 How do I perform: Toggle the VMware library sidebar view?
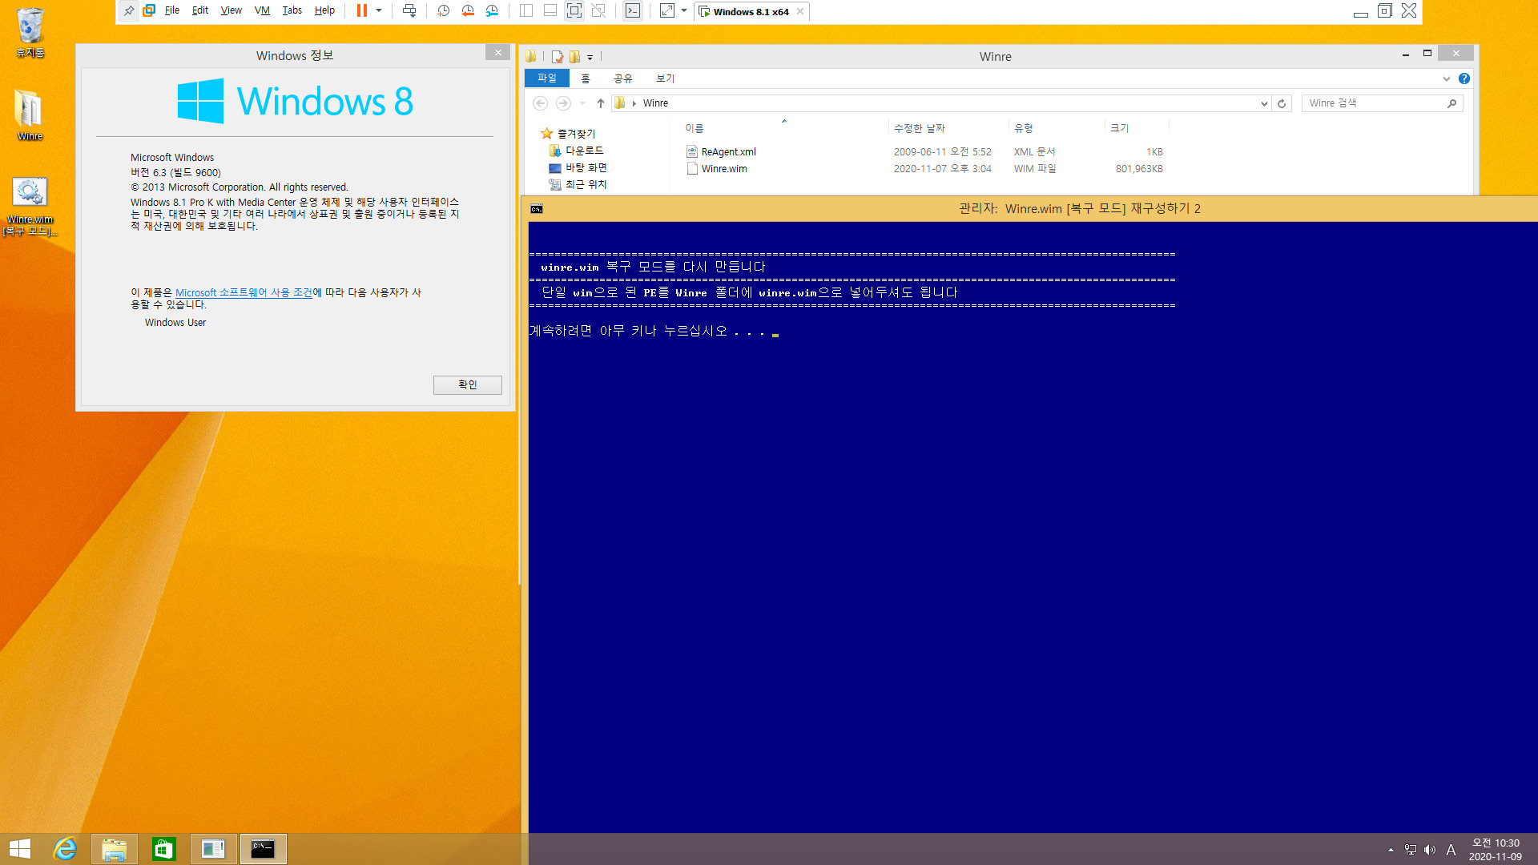[526, 10]
